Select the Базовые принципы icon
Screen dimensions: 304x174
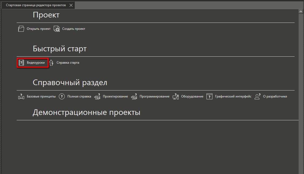21,96
